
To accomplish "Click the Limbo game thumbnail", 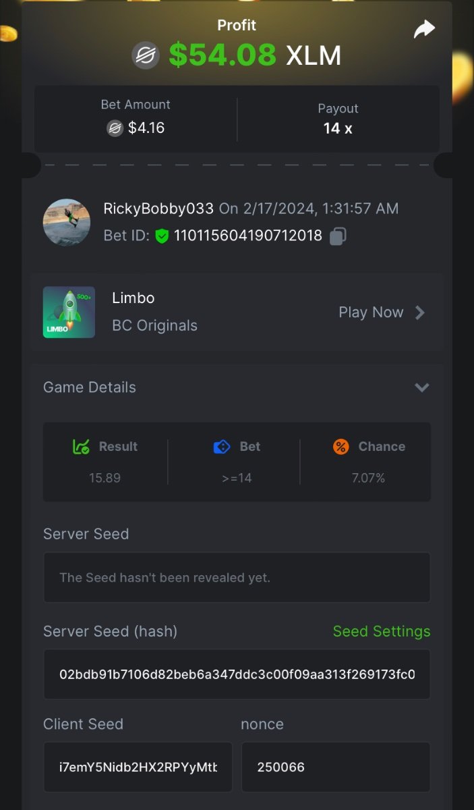I will (x=69, y=312).
